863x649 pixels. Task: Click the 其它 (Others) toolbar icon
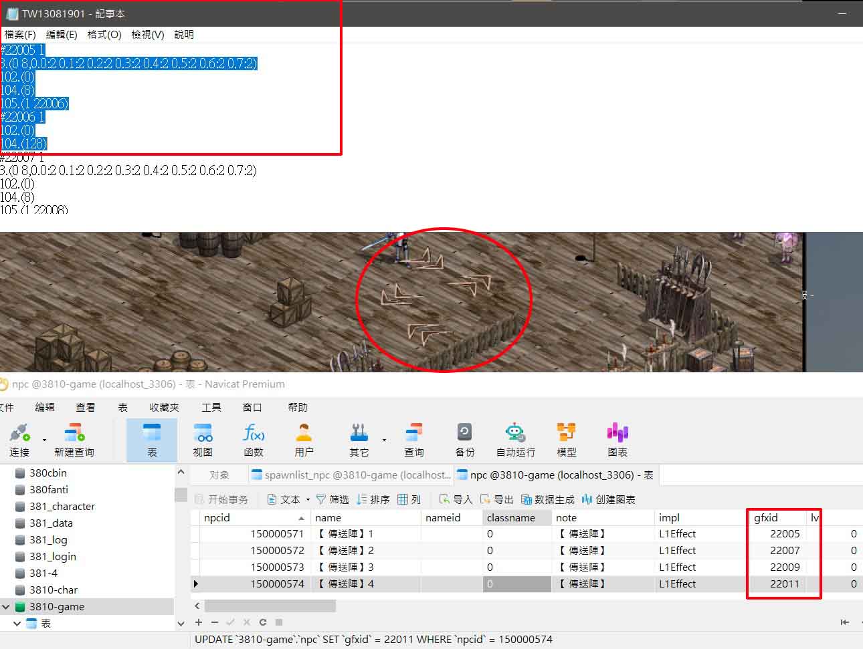359,440
